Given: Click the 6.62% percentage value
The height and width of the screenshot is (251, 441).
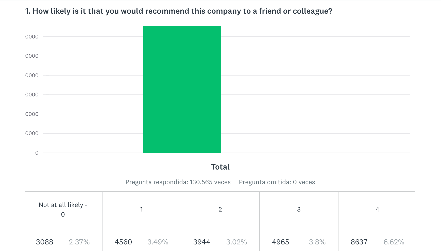Looking at the screenshot, I should [x=394, y=242].
